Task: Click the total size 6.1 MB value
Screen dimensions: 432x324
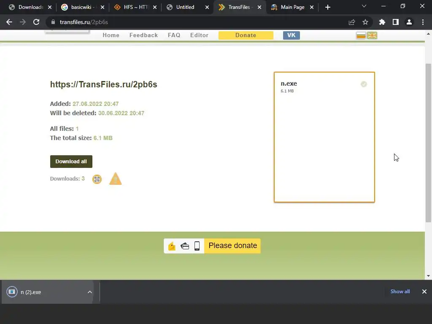Action: pyautogui.click(x=103, y=138)
